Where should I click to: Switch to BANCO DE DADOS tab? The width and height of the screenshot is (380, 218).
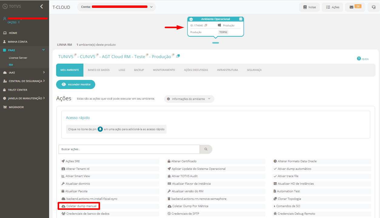pyautogui.click(x=99, y=70)
